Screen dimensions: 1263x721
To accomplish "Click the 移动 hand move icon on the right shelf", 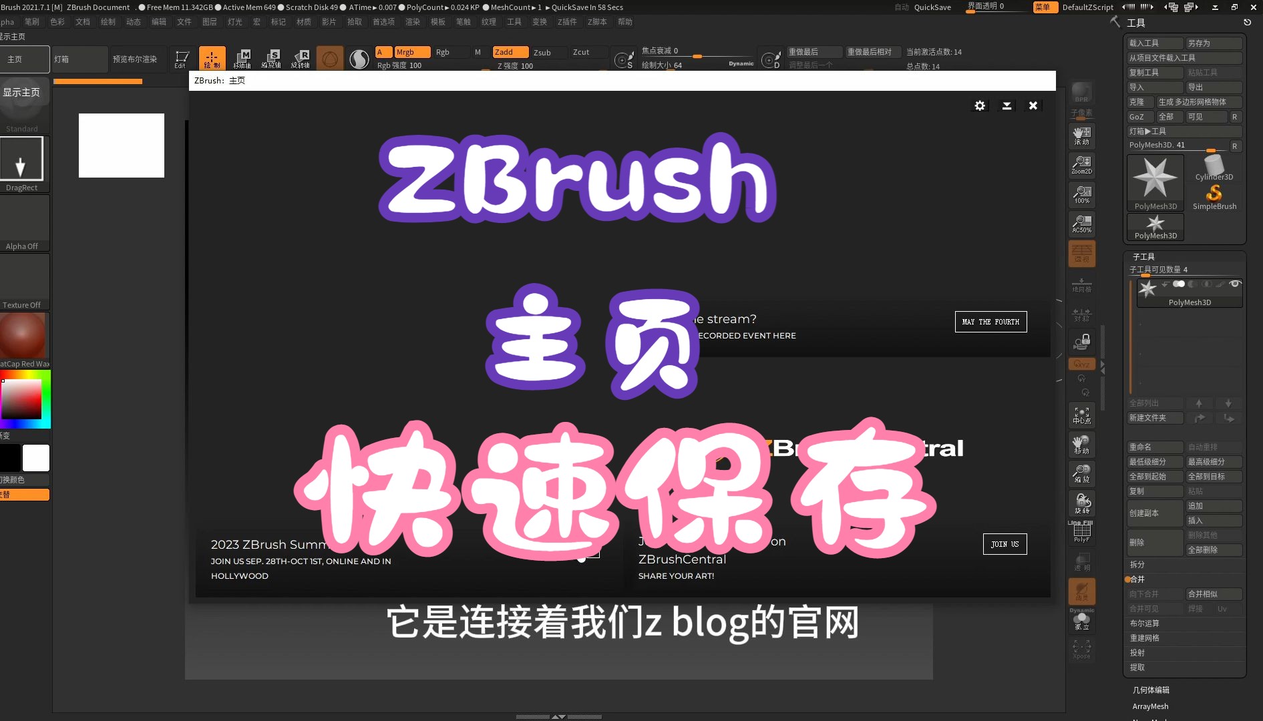I will point(1081,445).
